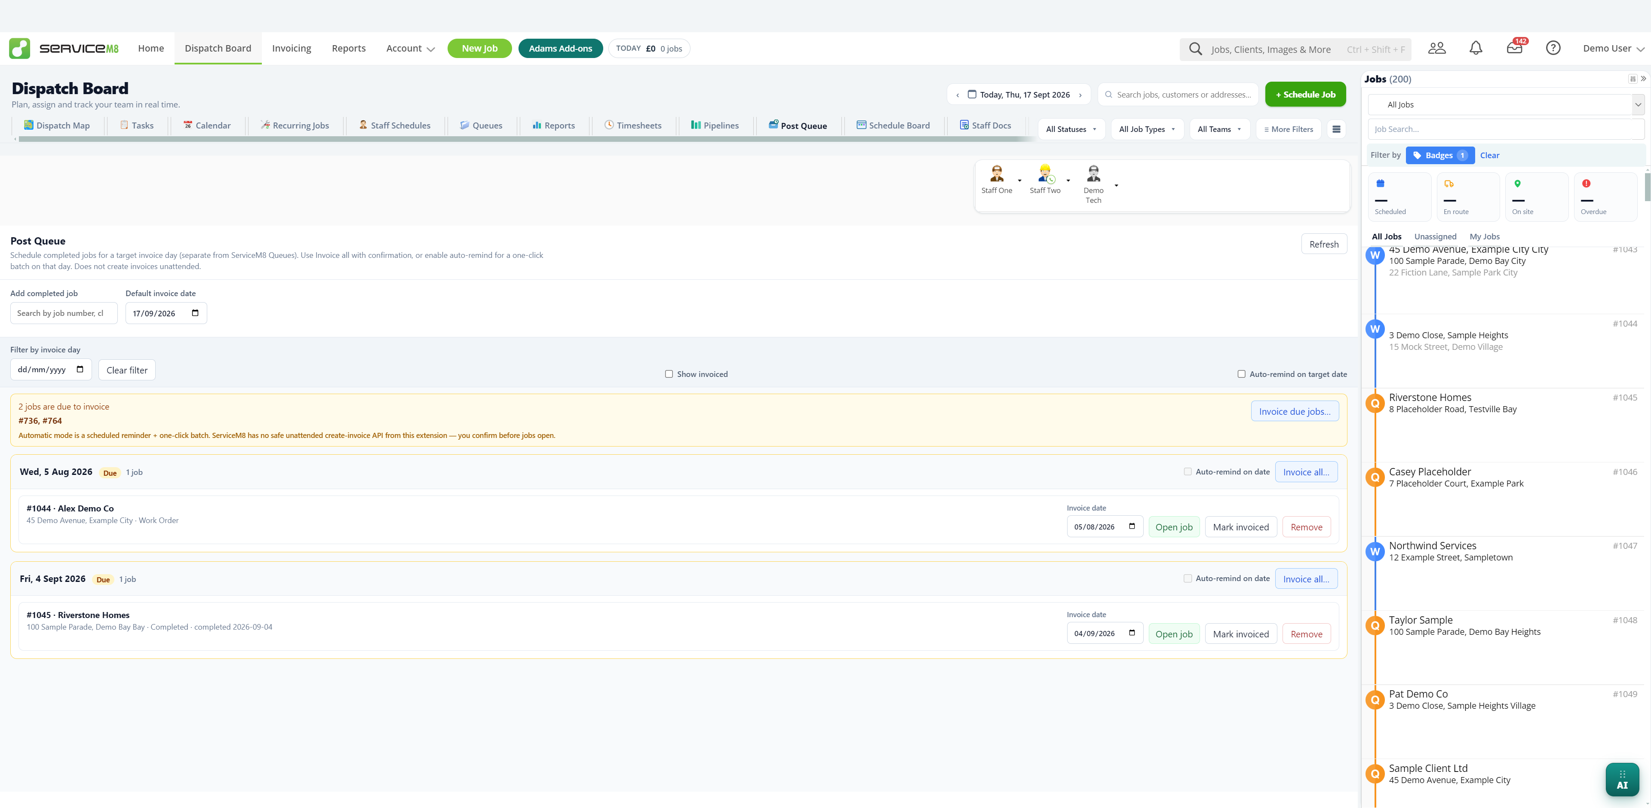
Task: Open the All Job Types dropdown
Action: (1147, 129)
